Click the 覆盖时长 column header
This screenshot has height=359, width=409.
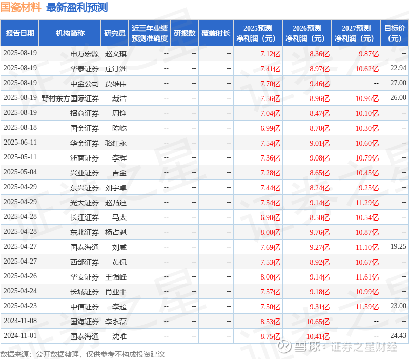(216, 33)
